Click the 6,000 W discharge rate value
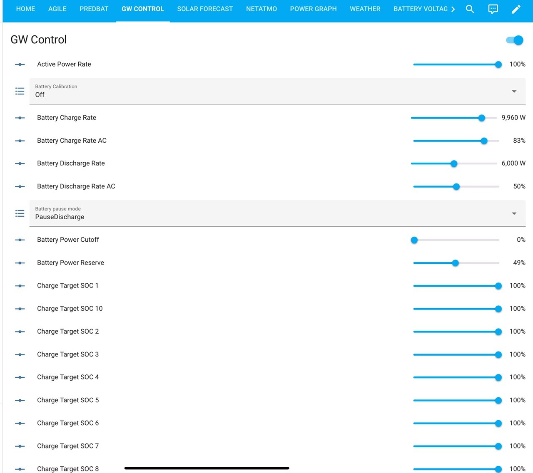The height and width of the screenshot is (473, 533). [x=513, y=163]
